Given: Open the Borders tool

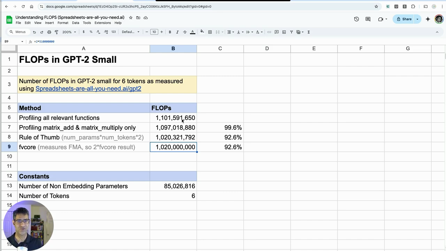Looking at the screenshot, I should point(210,32).
